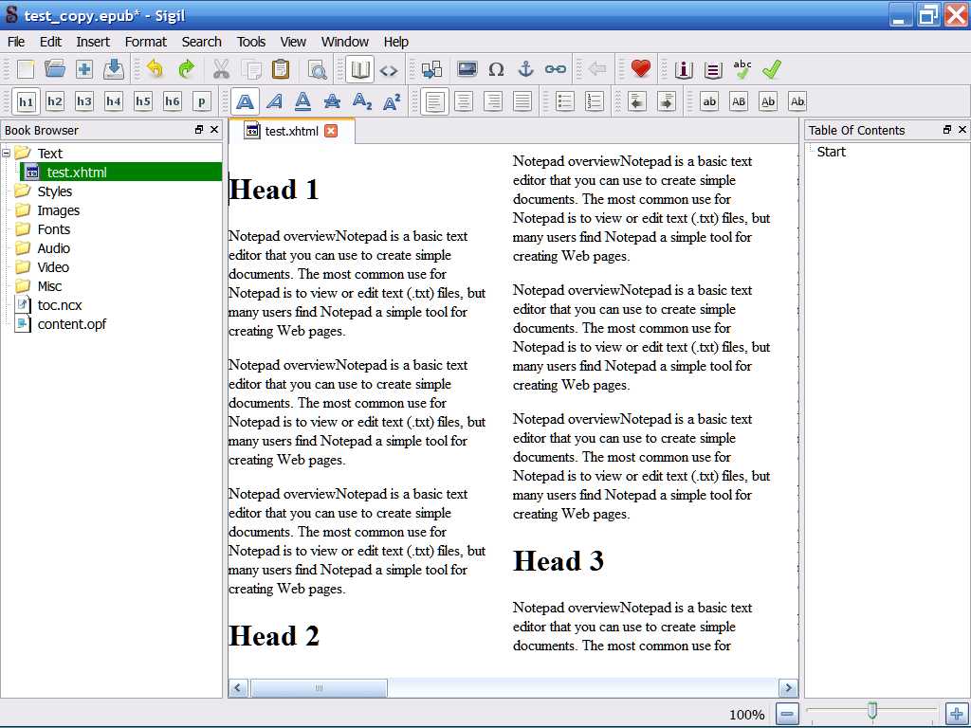The width and height of the screenshot is (971, 728).
Task: Open the File menu
Action: 16,42
